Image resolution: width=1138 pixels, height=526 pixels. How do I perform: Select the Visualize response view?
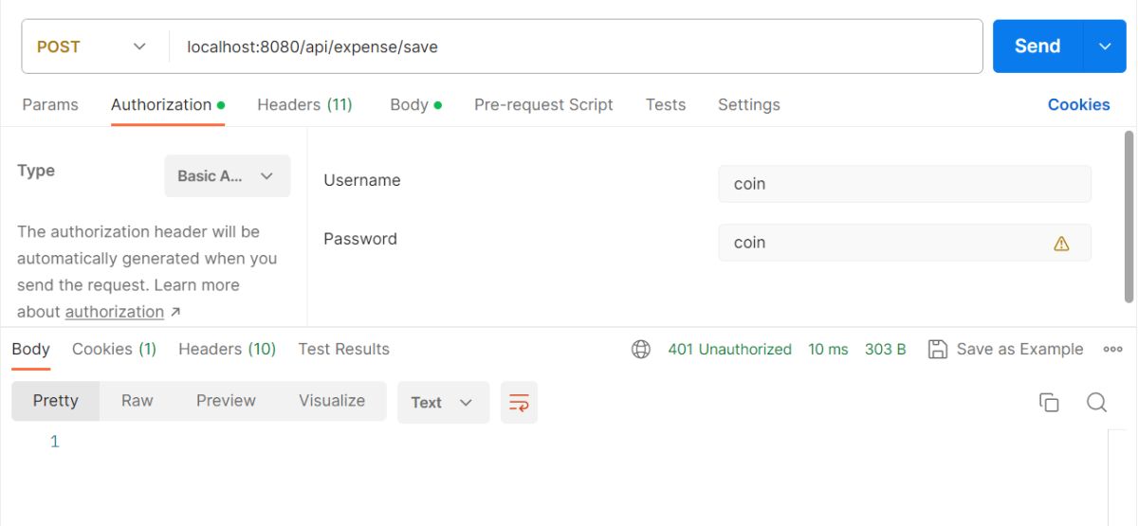332,401
